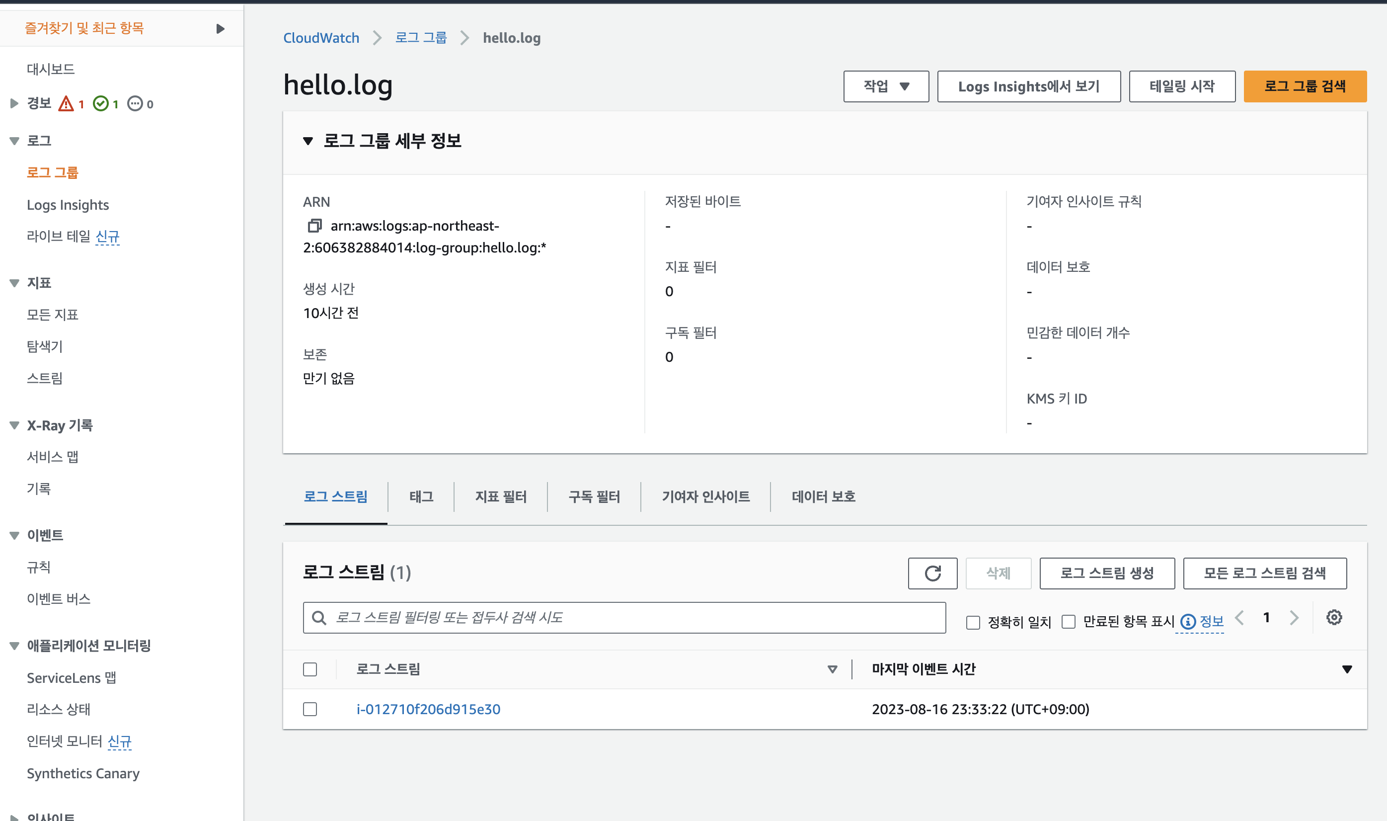Open 규칙 under 이벤트 in sidebar
The height and width of the screenshot is (821, 1387).
pos(39,567)
